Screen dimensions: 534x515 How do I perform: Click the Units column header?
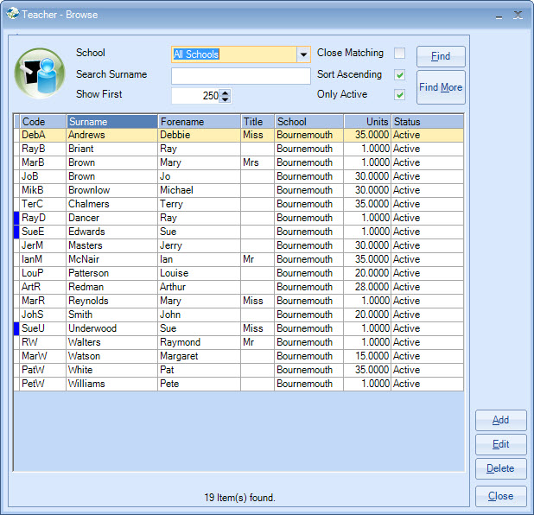click(367, 122)
